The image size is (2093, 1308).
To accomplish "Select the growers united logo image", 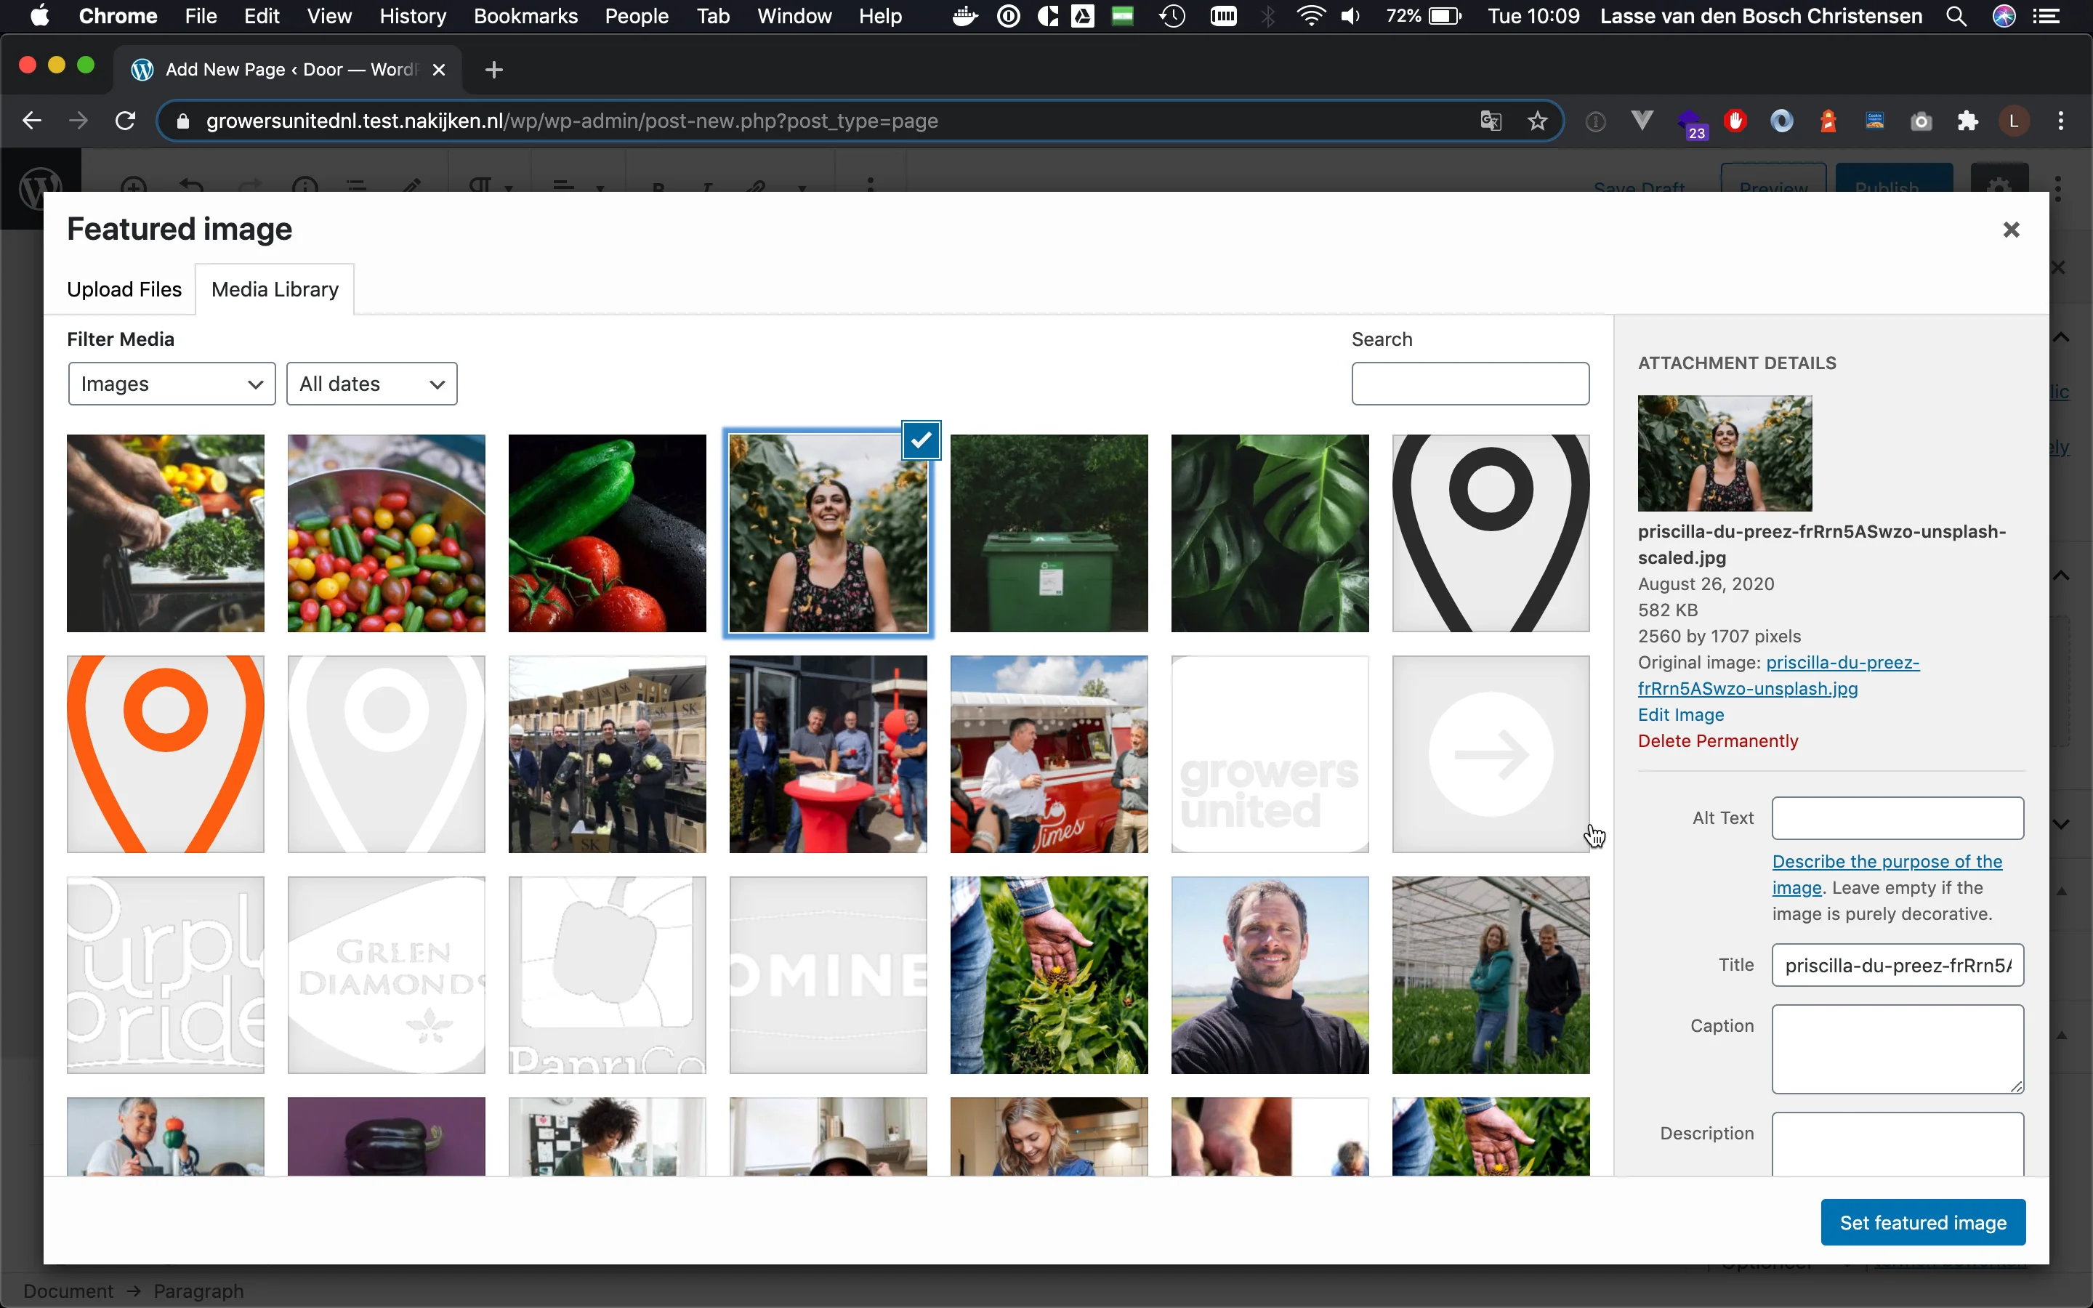I will click(x=1270, y=754).
